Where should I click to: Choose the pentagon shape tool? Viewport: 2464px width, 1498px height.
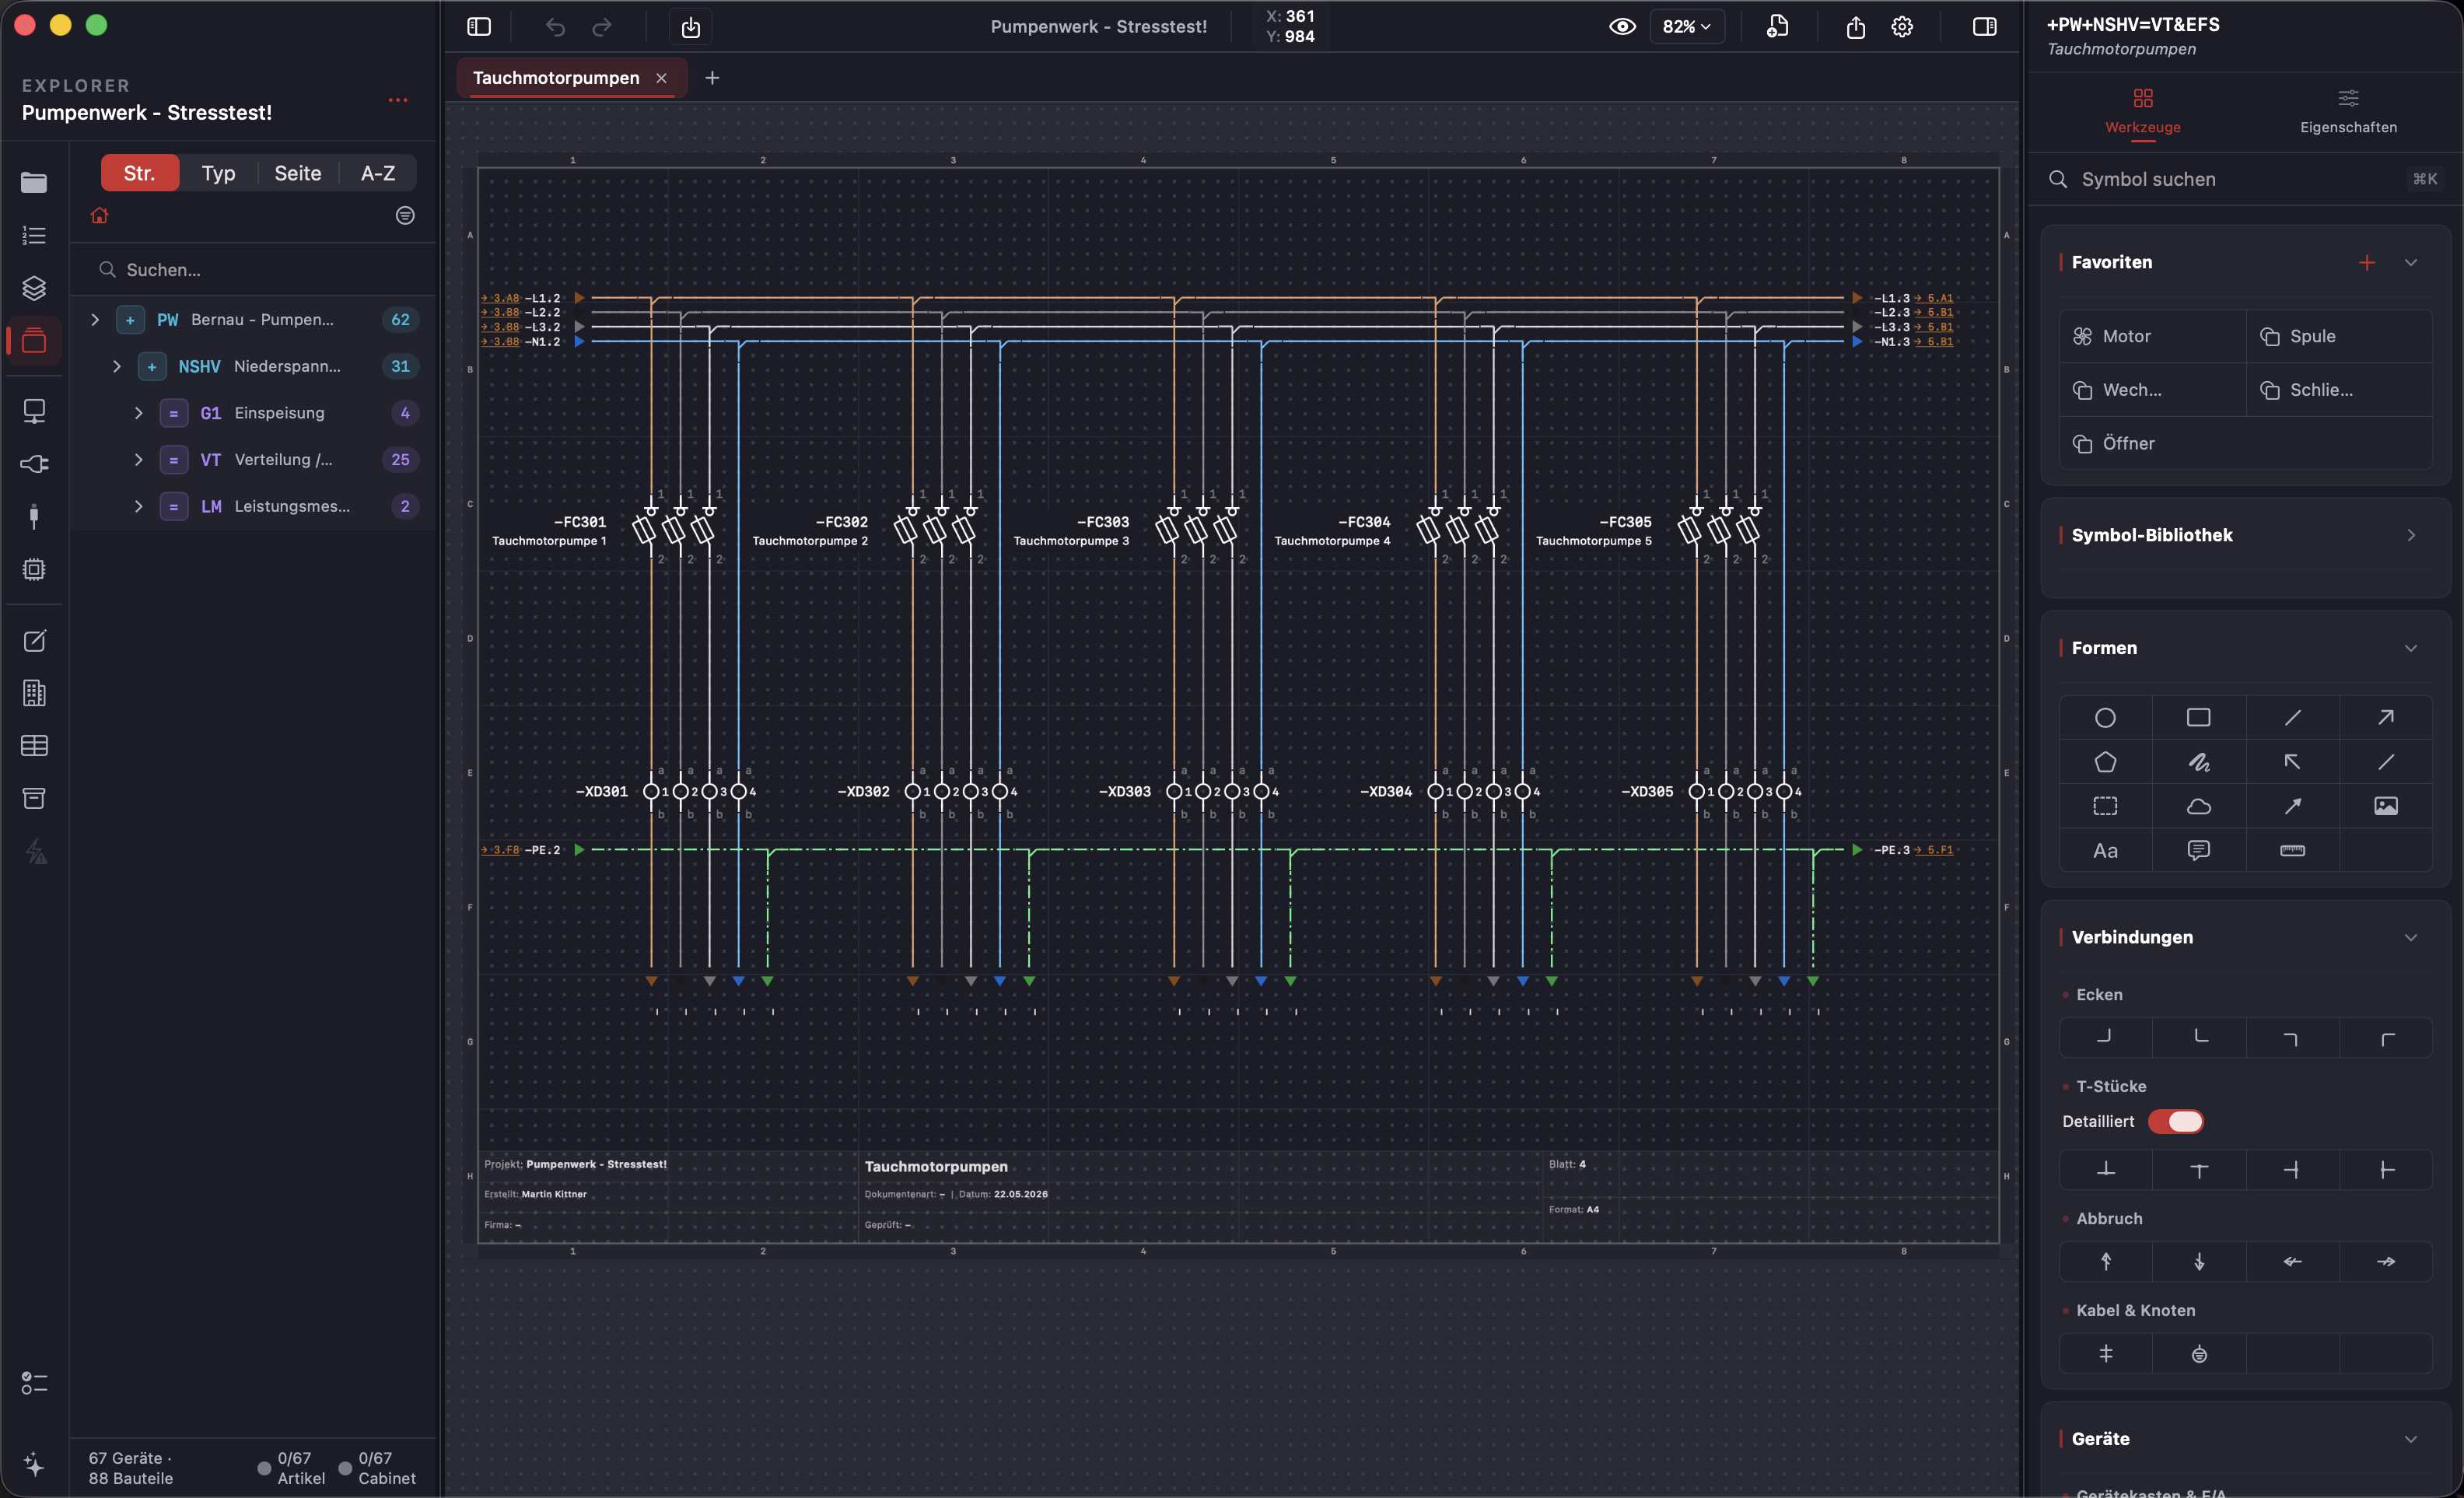coord(2105,762)
